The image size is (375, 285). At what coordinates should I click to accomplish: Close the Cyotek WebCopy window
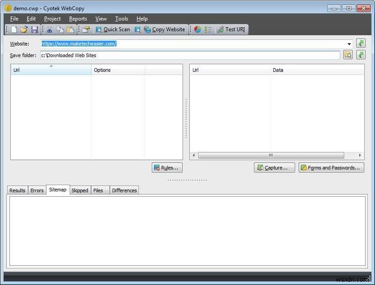(363, 9)
